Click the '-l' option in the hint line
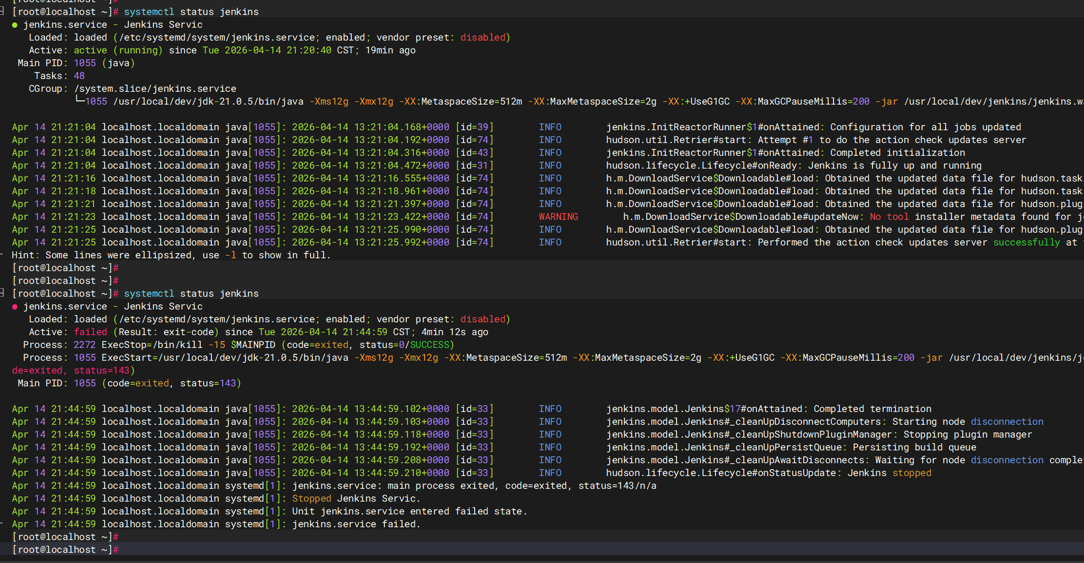1084x563 pixels. [x=231, y=255]
